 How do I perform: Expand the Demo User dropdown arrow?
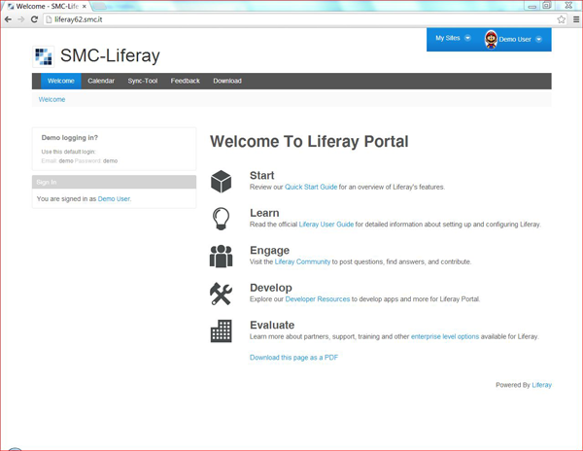click(x=538, y=40)
